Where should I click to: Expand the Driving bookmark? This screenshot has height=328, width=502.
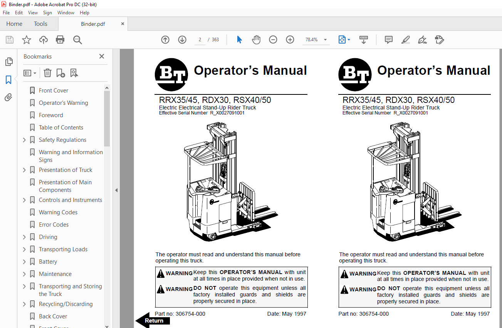(x=25, y=237)
